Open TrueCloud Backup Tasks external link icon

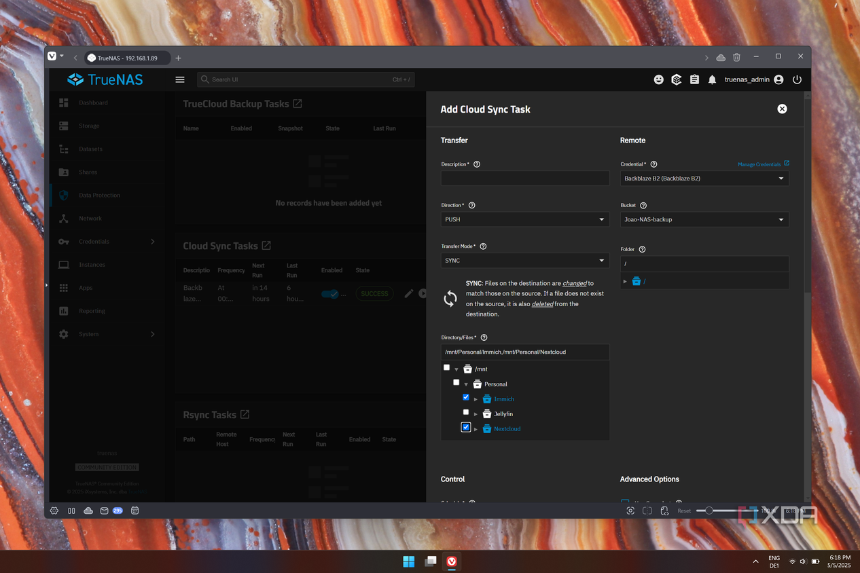click(298, 104)
